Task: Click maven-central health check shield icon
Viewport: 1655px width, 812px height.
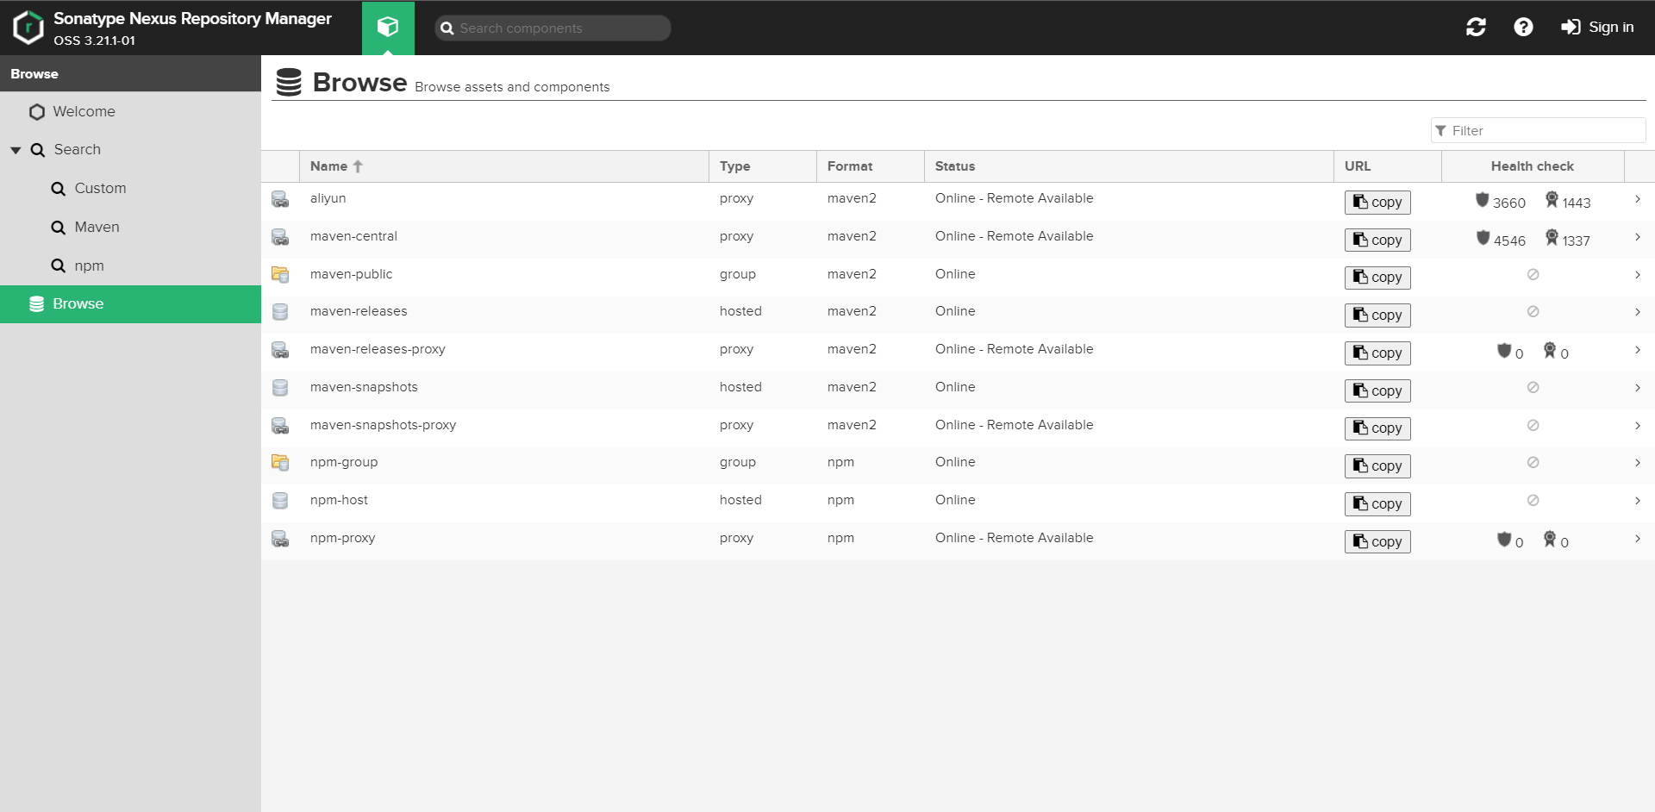Action: 1483,238
